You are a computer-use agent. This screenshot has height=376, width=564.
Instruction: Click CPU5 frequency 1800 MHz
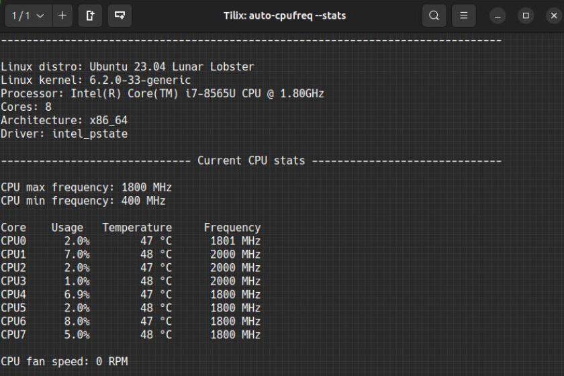click(236, 308)
